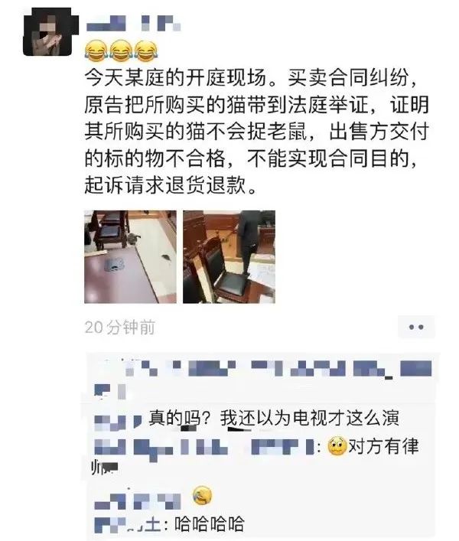The height and width of the screenshot is (541, 459).
Task: Tap the '20分钟前' timestamp
Action: 119,327
